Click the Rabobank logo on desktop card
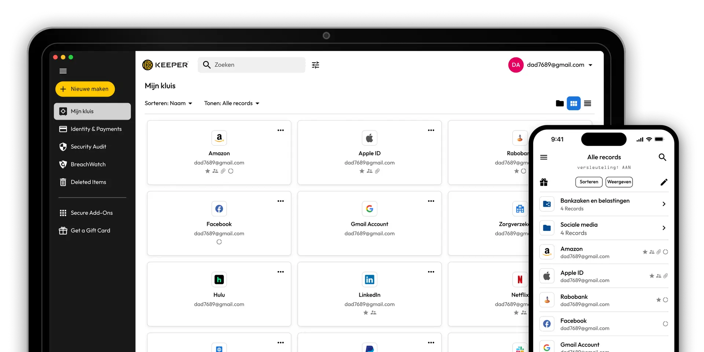The width and height of the screenshot is (704, 352). tap(520, 138)
